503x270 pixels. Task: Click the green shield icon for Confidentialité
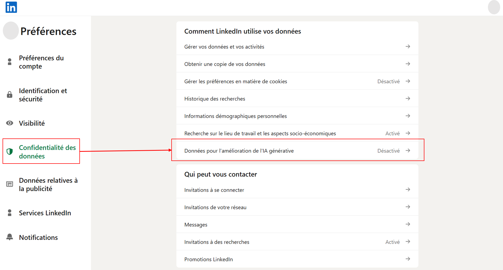click(10, 152)
